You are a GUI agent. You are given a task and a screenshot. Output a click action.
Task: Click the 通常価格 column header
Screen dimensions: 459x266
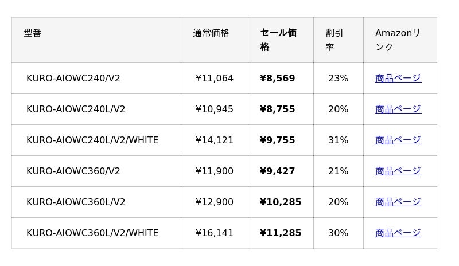(x=211, y=33)
